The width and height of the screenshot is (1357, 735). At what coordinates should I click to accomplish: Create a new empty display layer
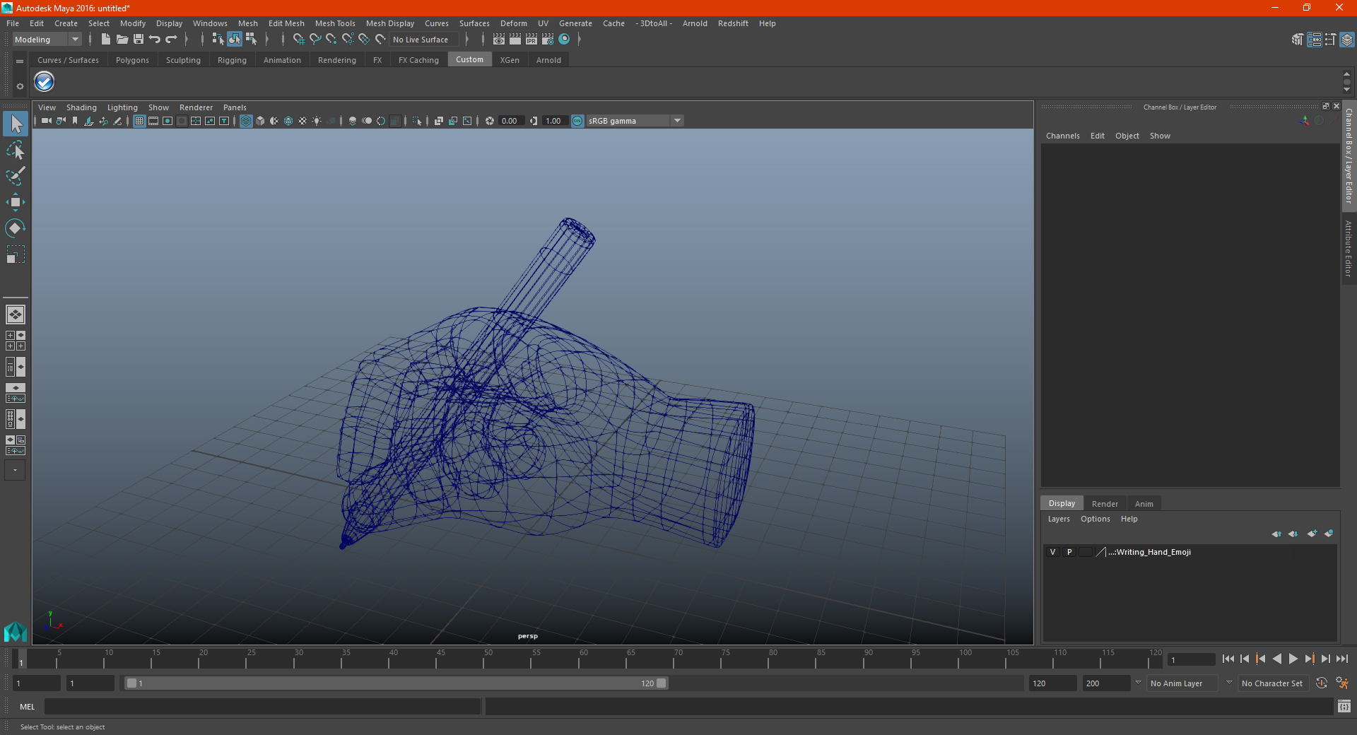pos(1312,534)
